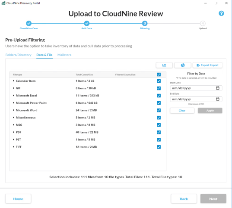Select '12 Items / 2 MB' cell
The height and width of the screenshot is (208, 232).
86,147
